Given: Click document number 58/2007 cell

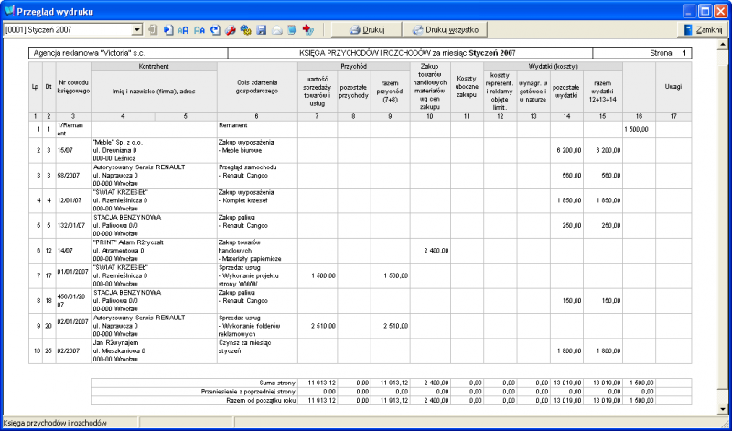Looking at the screenshot, I should (74, 176).
